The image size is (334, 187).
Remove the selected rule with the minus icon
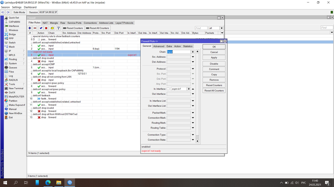point(35,28)
